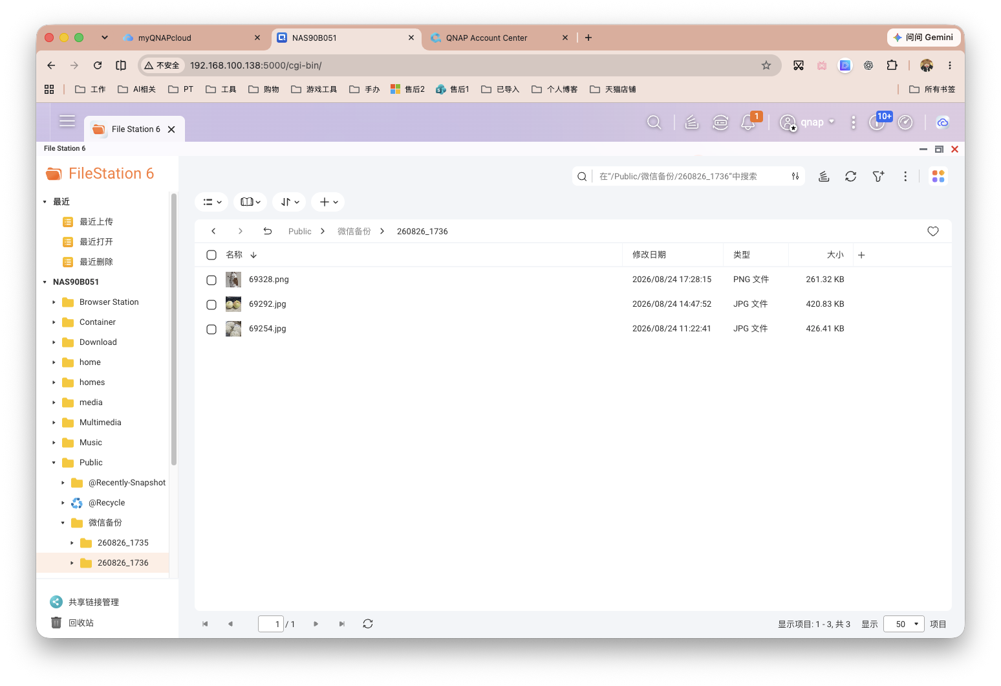Open 共享链接管理 share link manager
The width and height of the screenshot is (1001, 686).
click(x=85, y=602)
